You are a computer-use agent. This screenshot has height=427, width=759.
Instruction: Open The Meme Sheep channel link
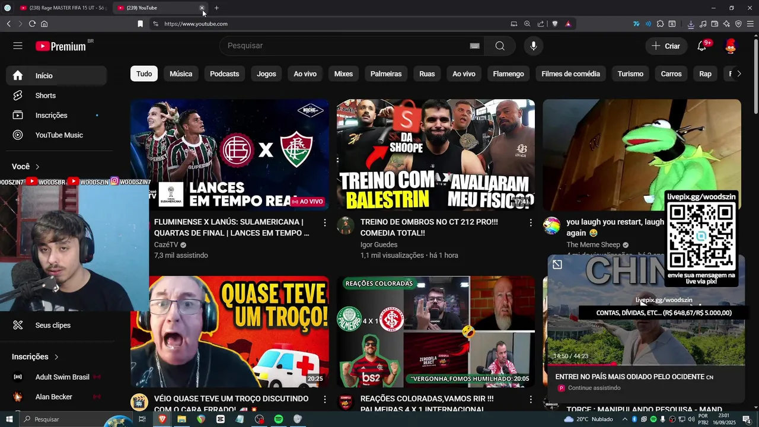pyautogui.click(x=593, y=245)
